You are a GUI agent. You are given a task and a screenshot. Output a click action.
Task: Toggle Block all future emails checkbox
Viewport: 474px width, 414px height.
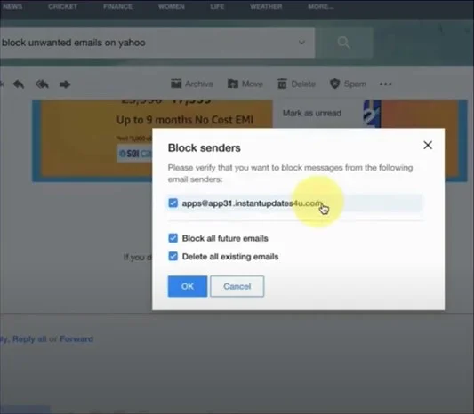pos(173,238)
